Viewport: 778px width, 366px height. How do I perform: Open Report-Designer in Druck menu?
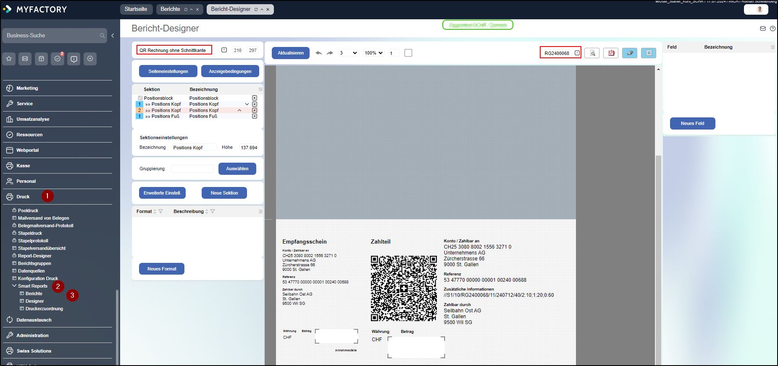(x=34, y=256)
